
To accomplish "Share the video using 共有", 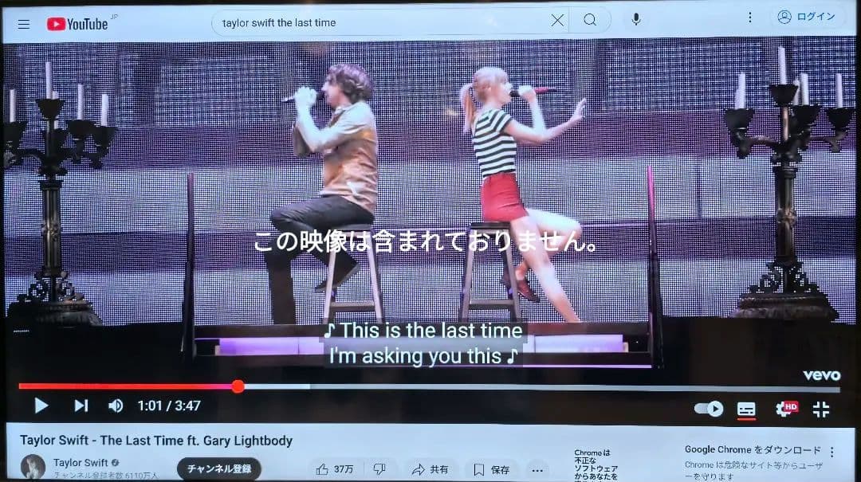I will [x=430, y=469].
